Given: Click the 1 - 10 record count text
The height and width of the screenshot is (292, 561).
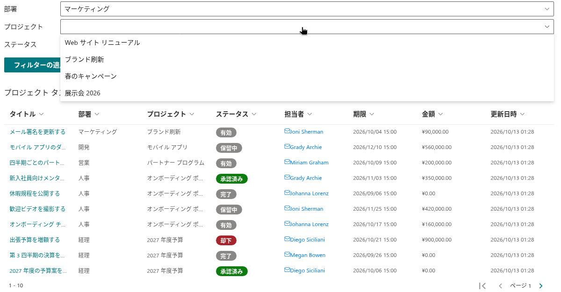Looking at the screenshot, I should click(16, 285).
